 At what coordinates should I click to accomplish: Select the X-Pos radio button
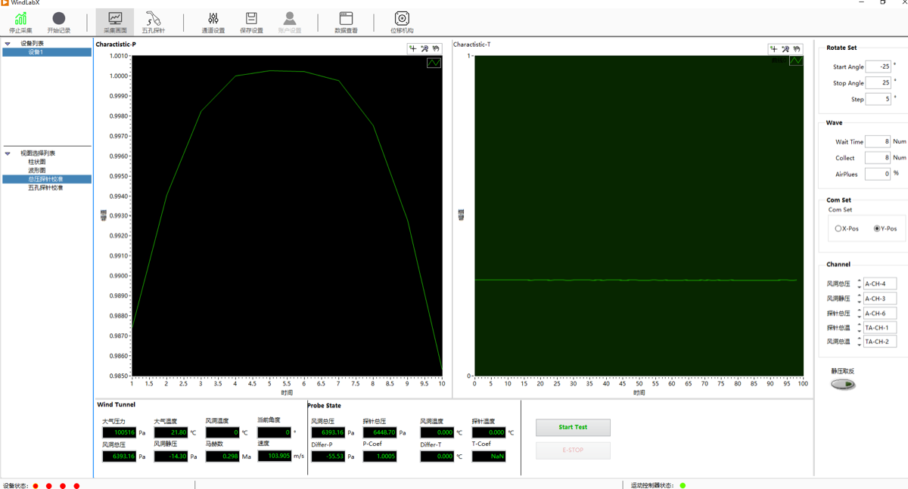pyautogui.click(x=838, y=228)
